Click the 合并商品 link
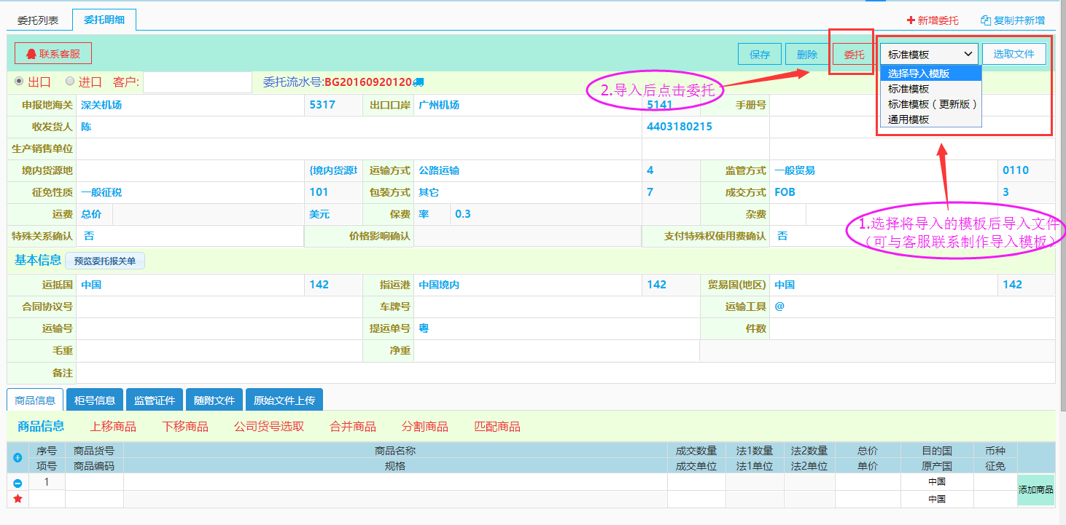This screenshot has height=525, width=1066. click(x=353, y=427)
